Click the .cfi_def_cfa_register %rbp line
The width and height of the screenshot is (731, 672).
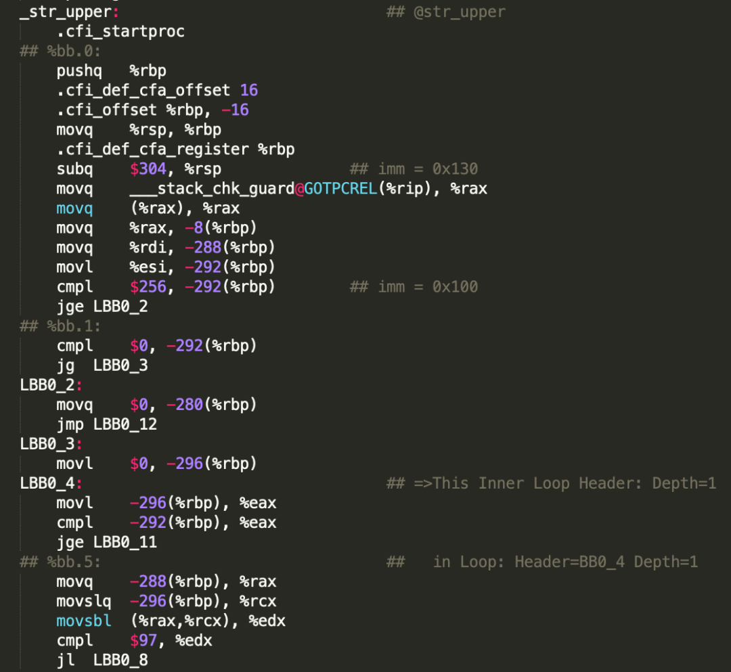coord(175,149)
